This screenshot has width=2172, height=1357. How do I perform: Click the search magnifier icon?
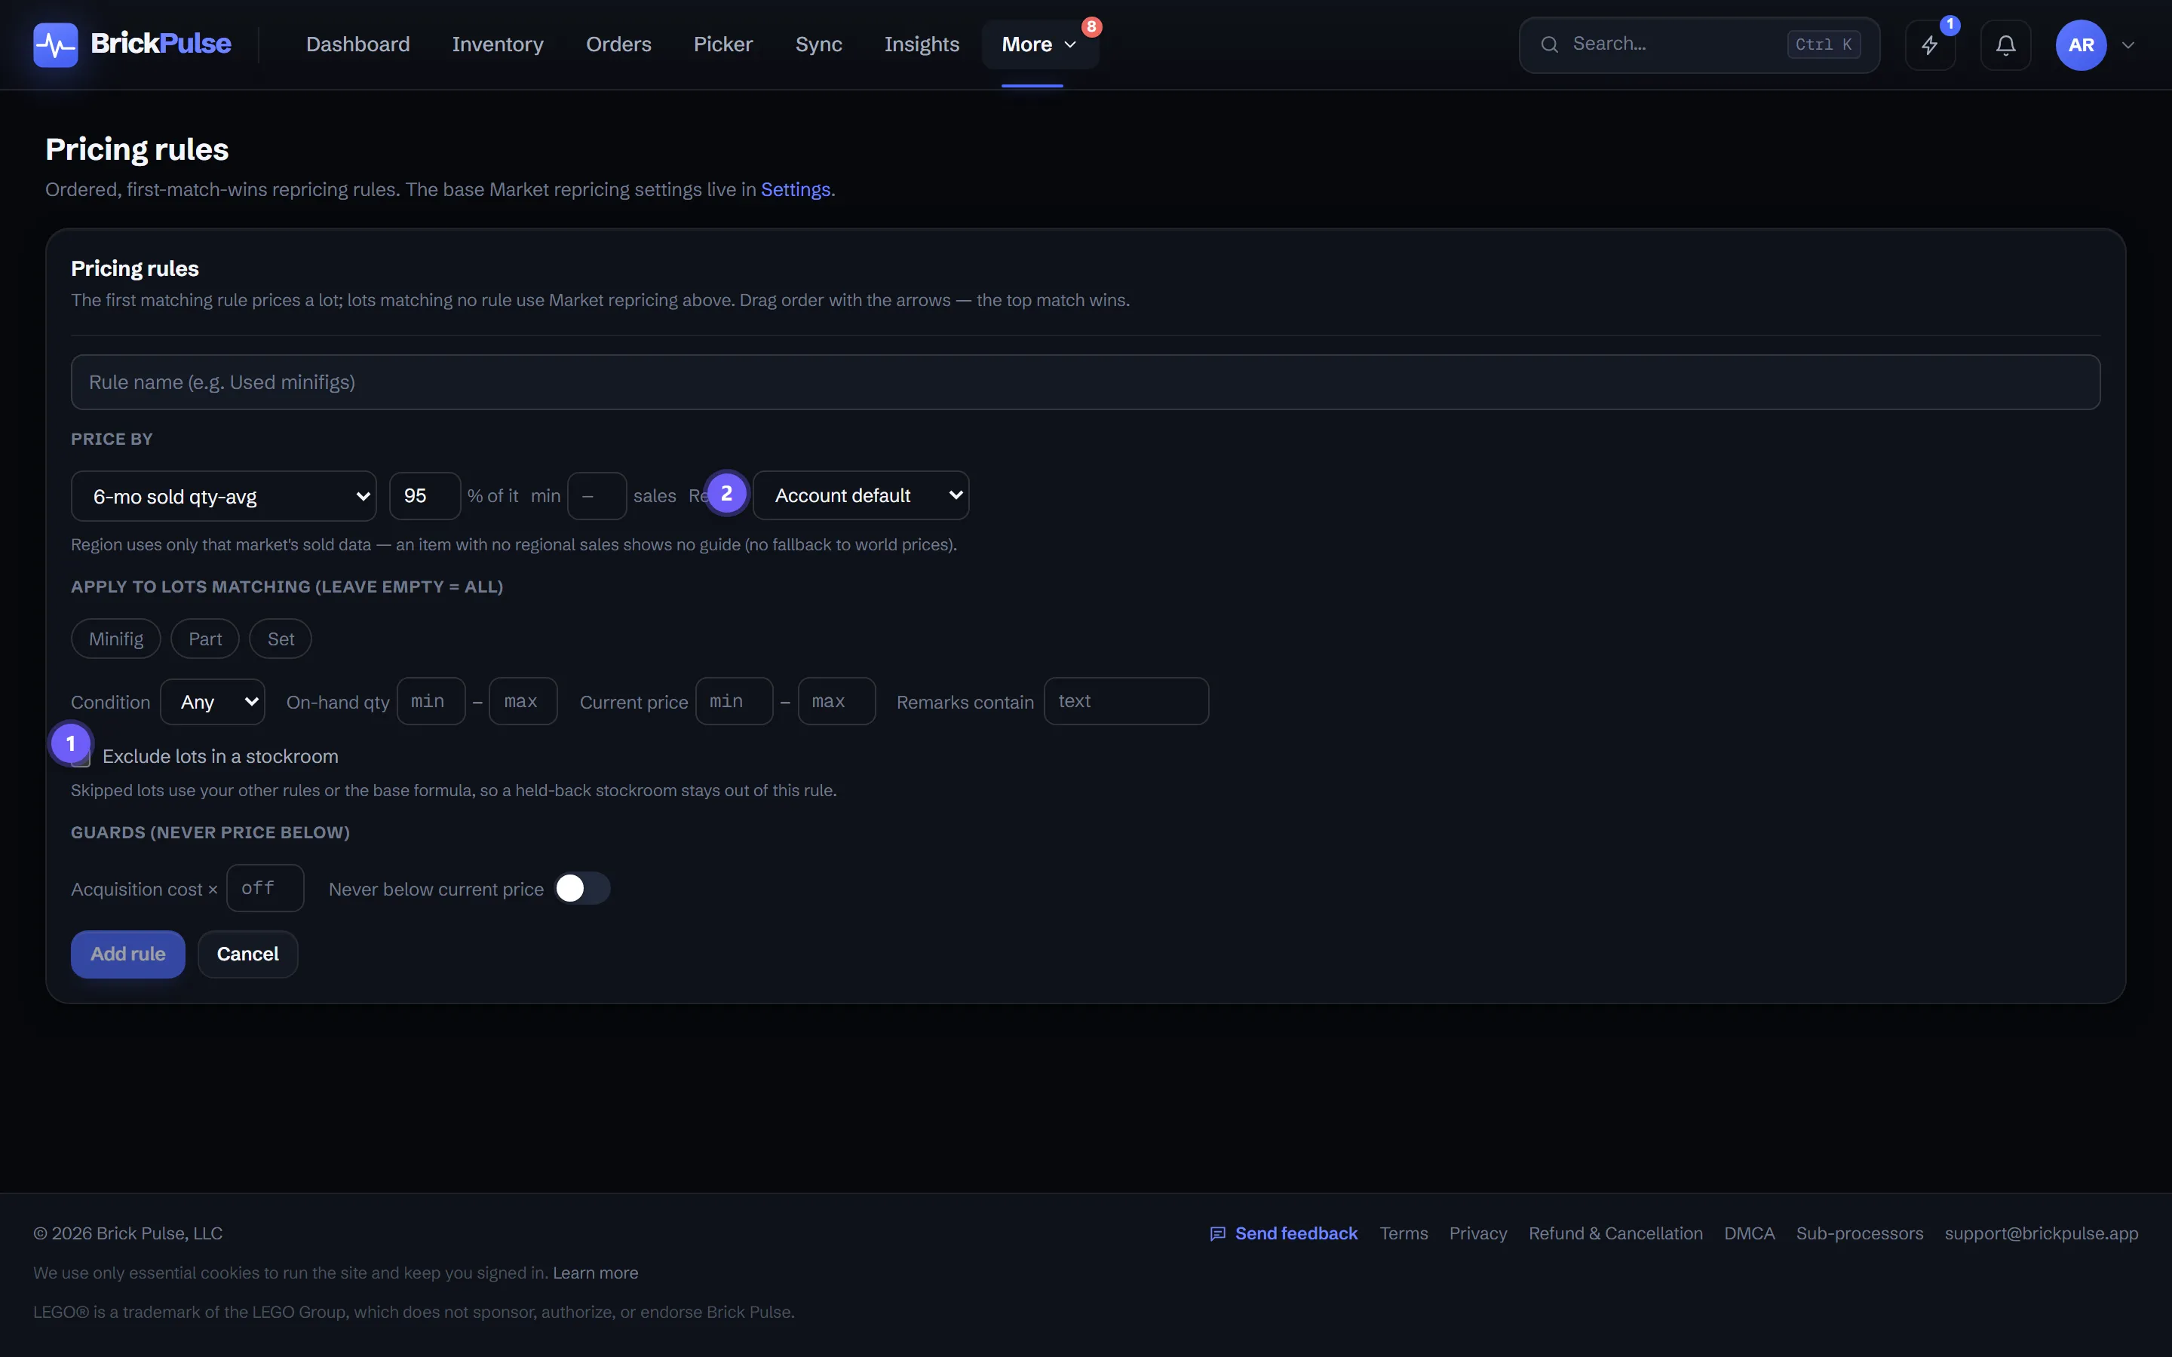click(x=1549, y=44)
